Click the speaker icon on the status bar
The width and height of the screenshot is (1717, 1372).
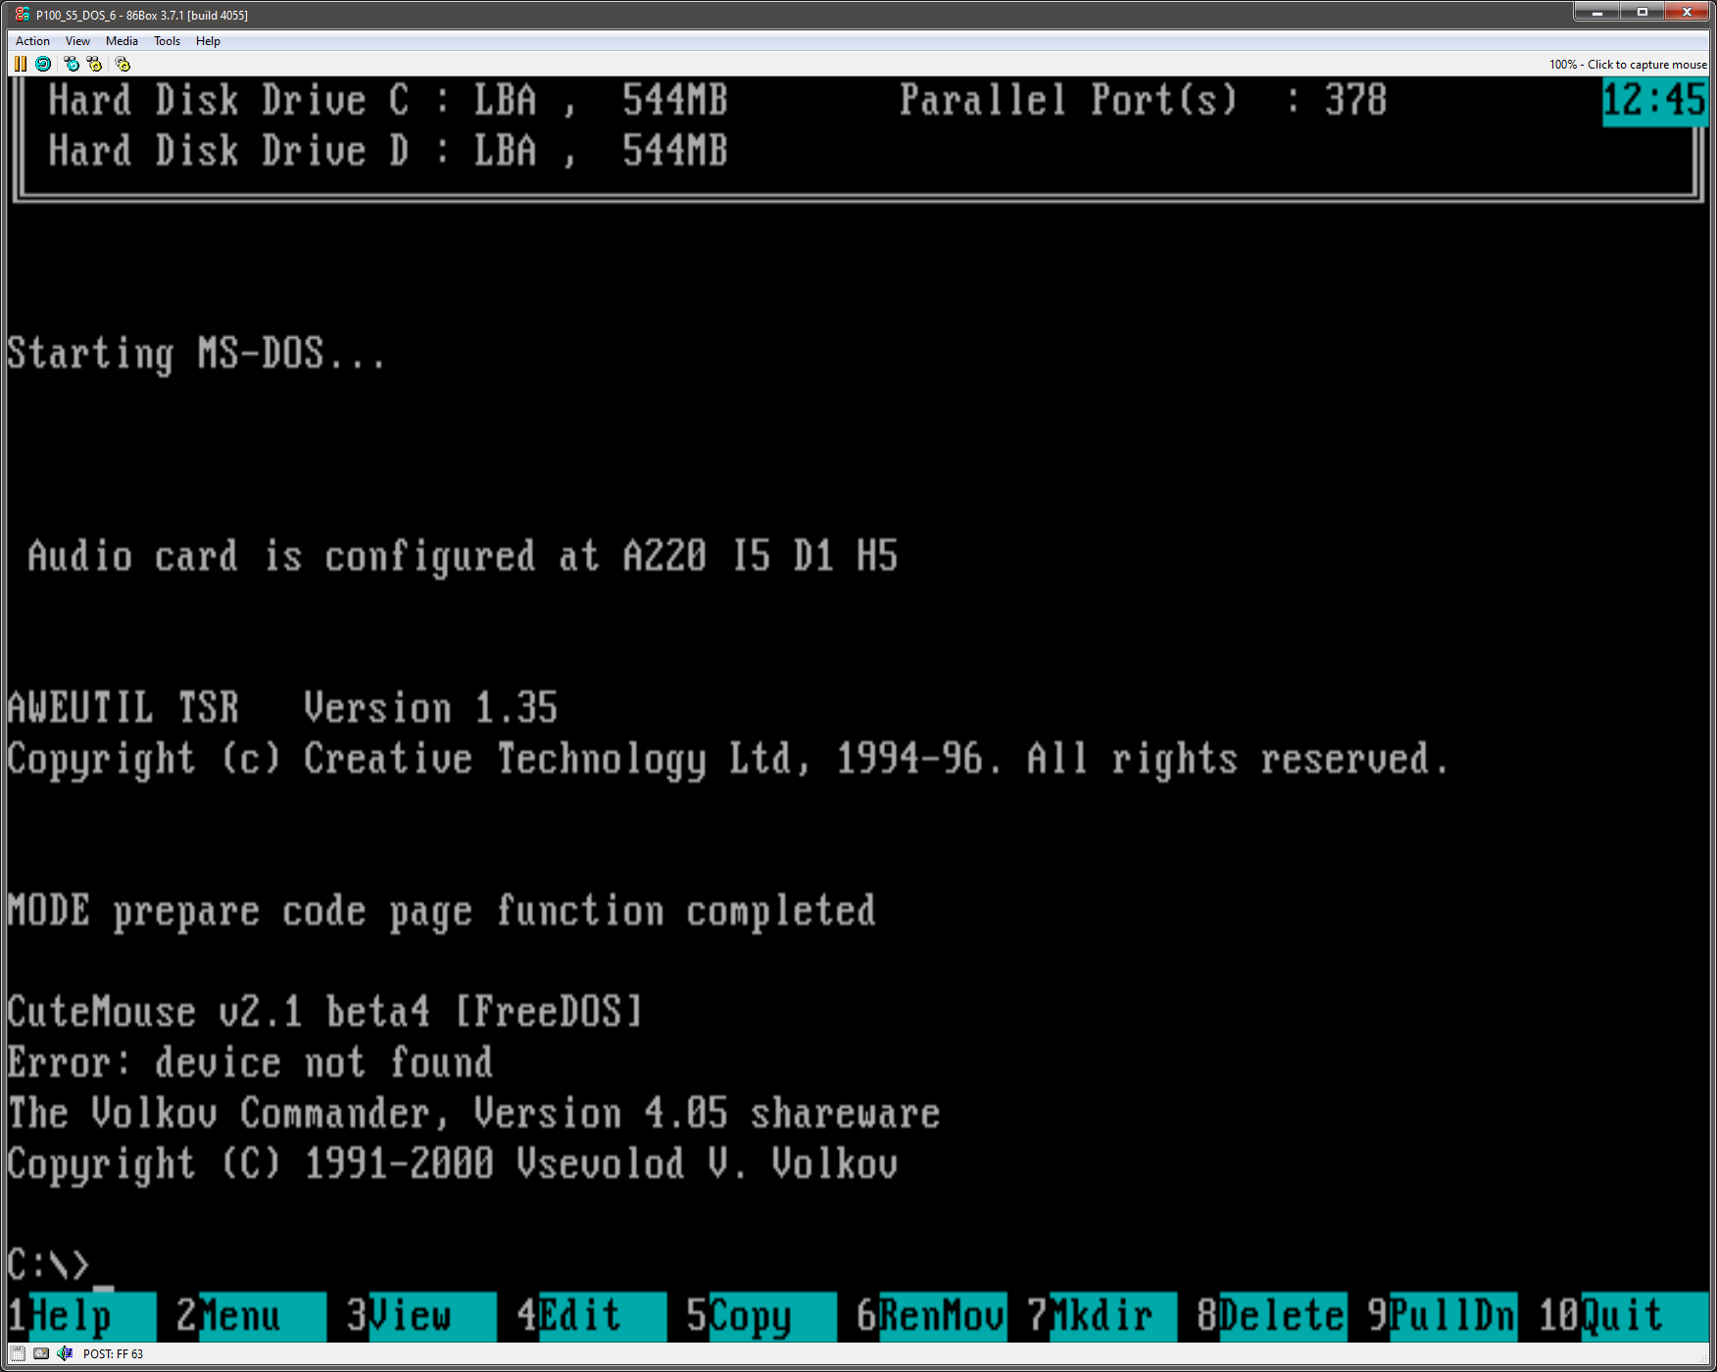[x=64, y=1353]
